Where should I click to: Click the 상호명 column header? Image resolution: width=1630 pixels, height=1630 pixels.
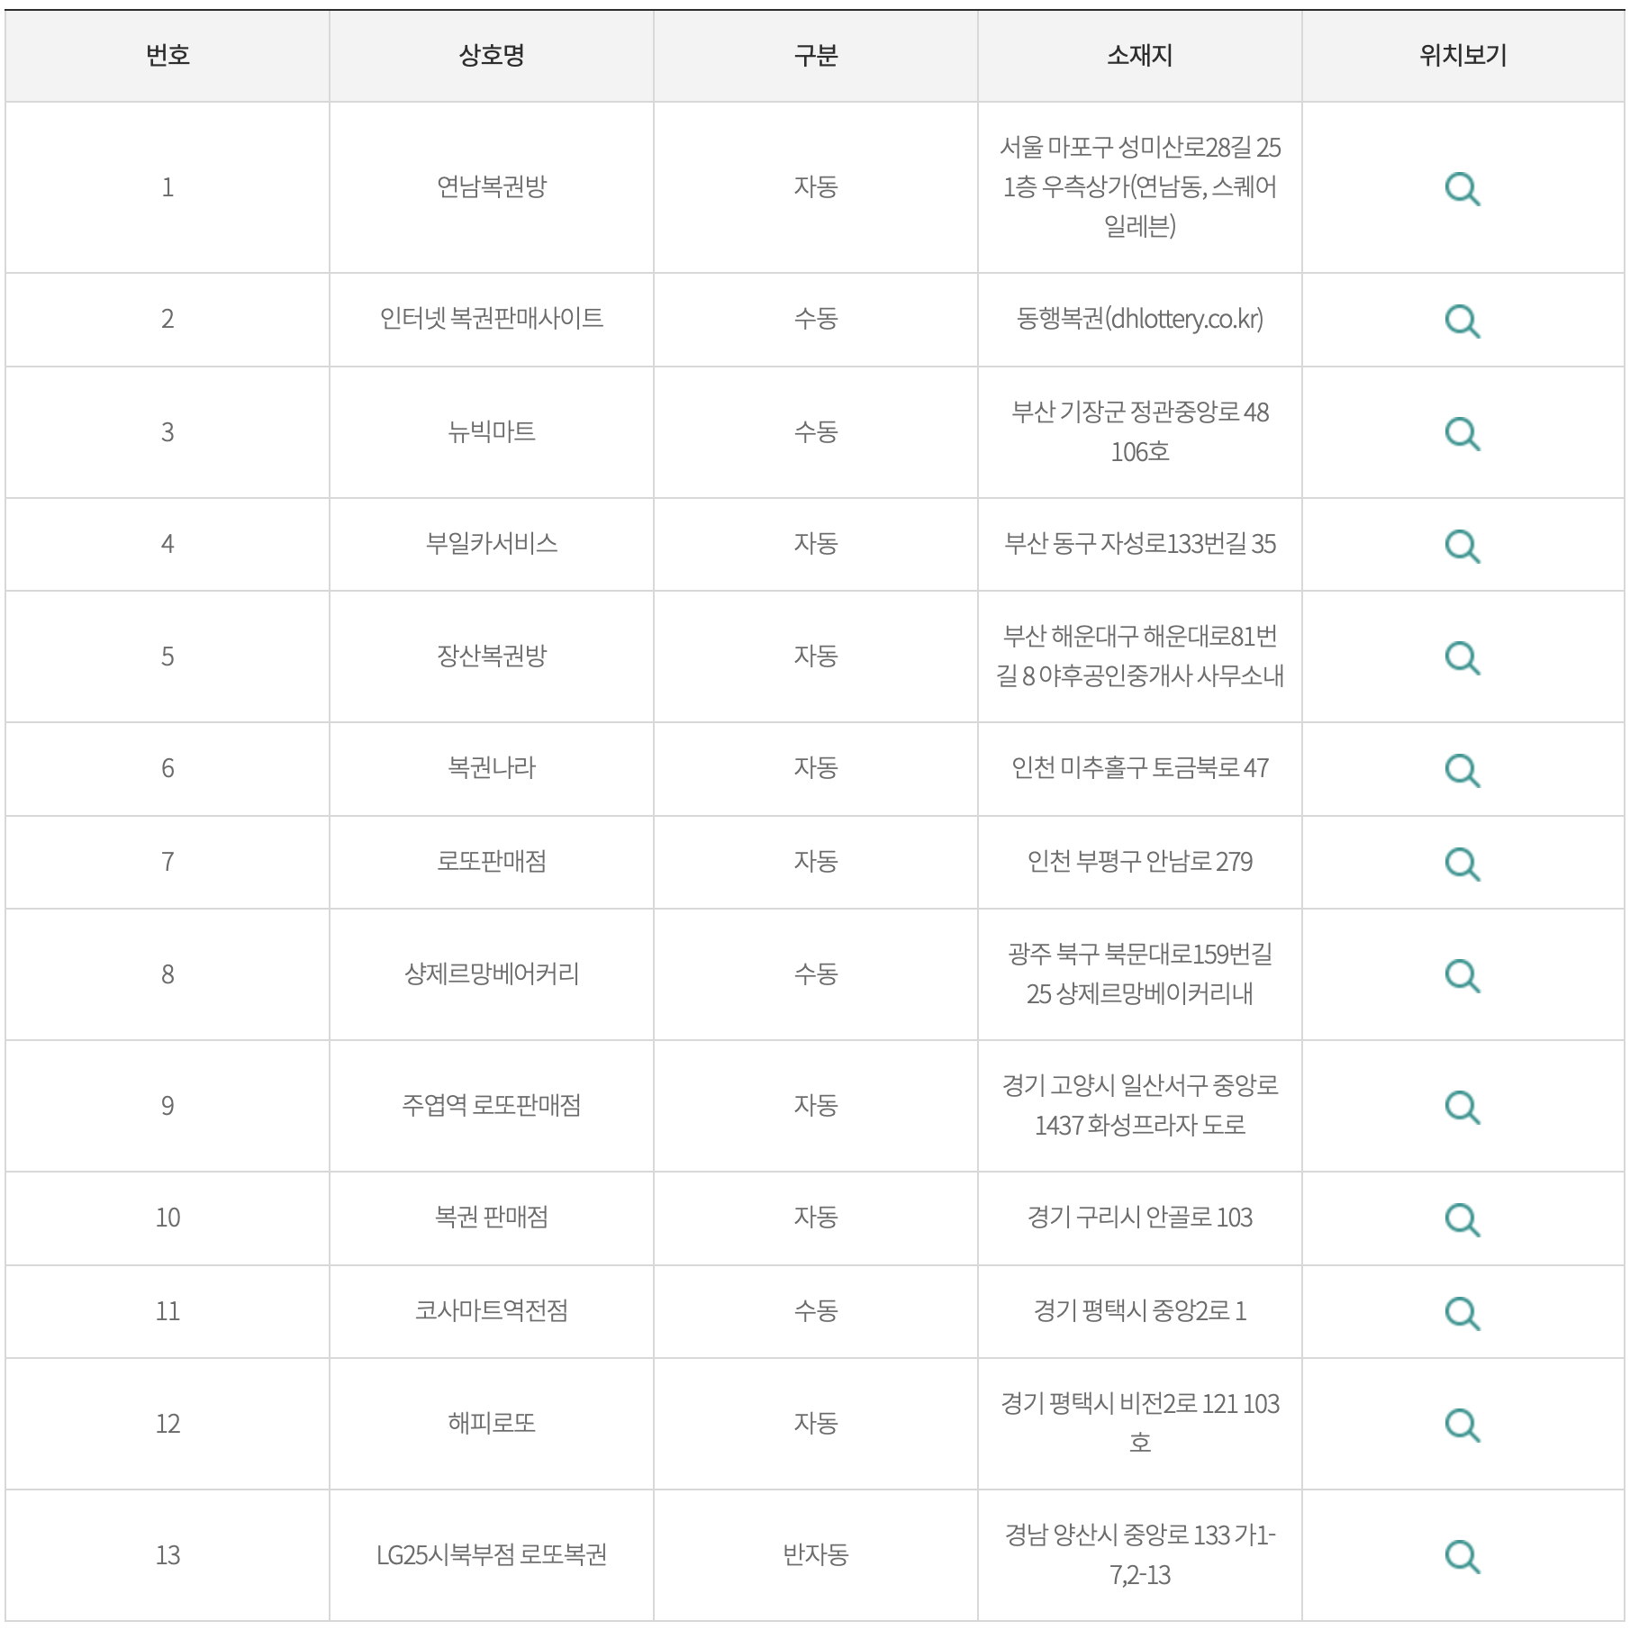[x=492, y=56]
